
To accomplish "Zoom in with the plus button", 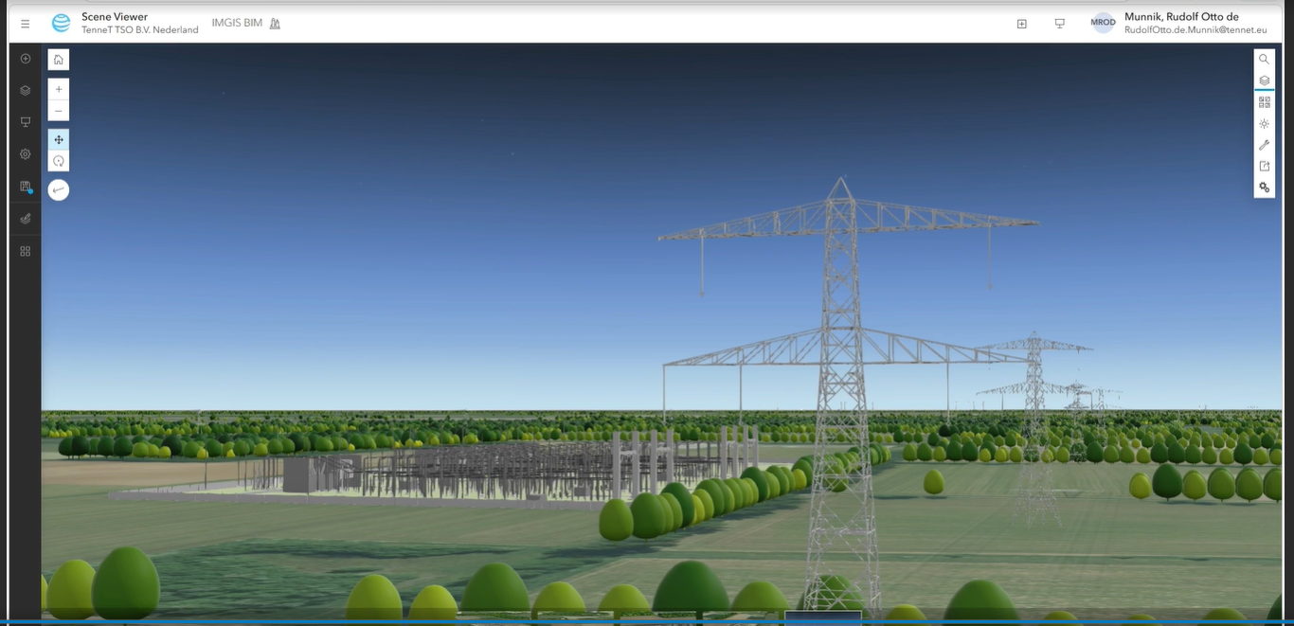I will 59,89.
